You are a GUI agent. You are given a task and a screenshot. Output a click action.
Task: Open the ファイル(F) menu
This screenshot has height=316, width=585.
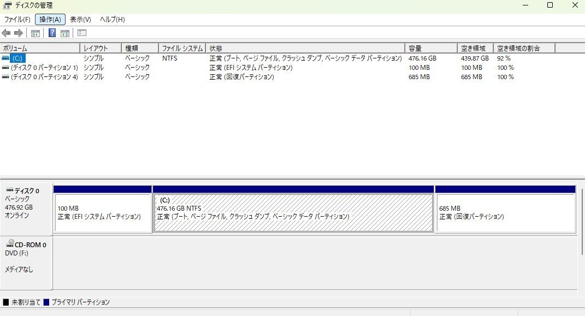[17, 20]
